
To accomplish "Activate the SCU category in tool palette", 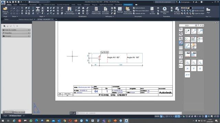I will coord(181,43).
